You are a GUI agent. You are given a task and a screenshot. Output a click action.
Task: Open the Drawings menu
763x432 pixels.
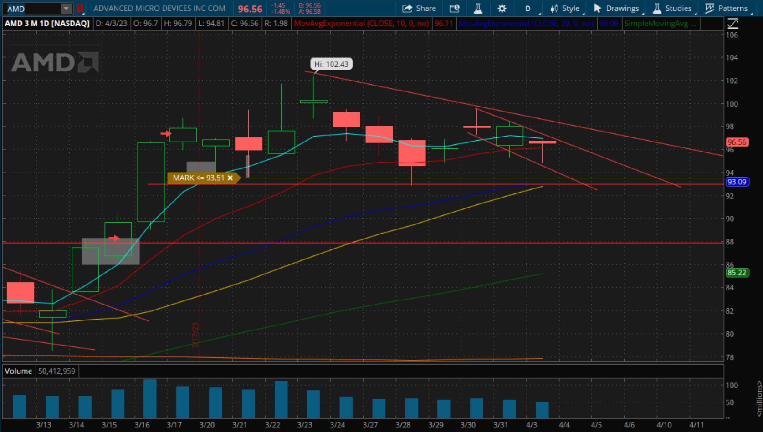tap(617, 8)
